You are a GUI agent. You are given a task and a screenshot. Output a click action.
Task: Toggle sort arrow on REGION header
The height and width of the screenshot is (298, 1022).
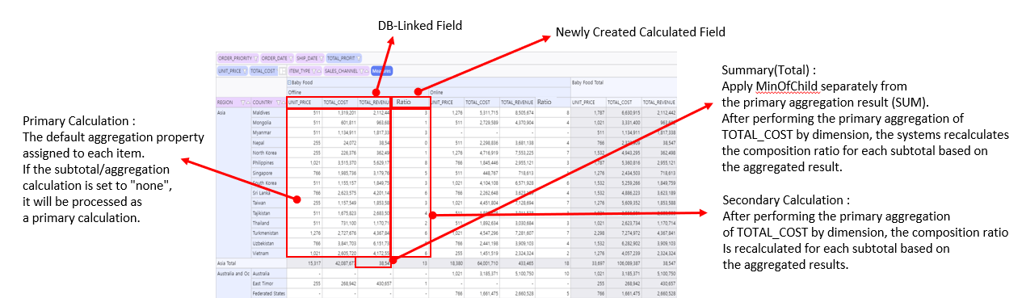coord(248,103)
